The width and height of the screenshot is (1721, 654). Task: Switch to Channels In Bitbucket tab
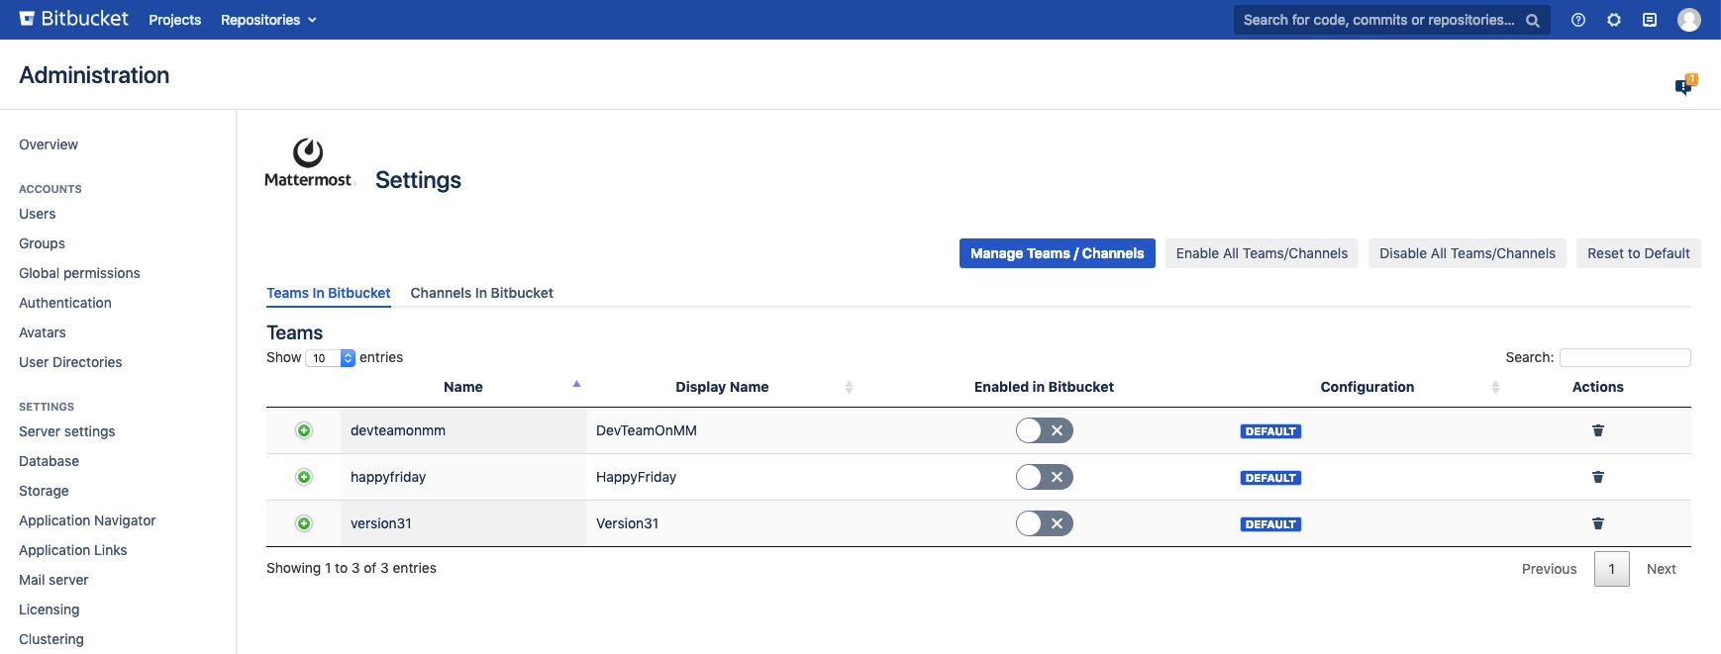pyautogui.click(x=481, y=293)
